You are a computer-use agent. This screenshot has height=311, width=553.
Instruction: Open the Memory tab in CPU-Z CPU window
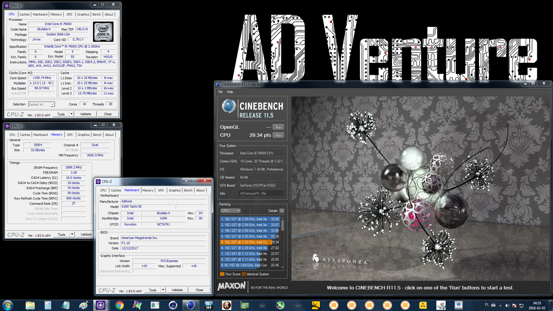pos(56,14)
